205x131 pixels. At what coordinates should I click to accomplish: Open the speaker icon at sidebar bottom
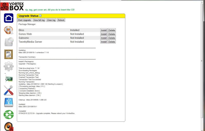(x=9, y=126)
